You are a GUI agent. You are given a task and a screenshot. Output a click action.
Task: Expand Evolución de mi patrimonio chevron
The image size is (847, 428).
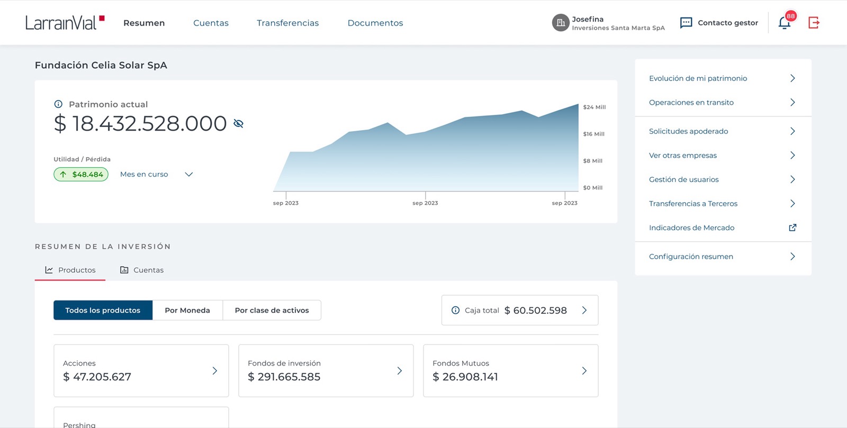pyautogui.click(x=792, y=78)
